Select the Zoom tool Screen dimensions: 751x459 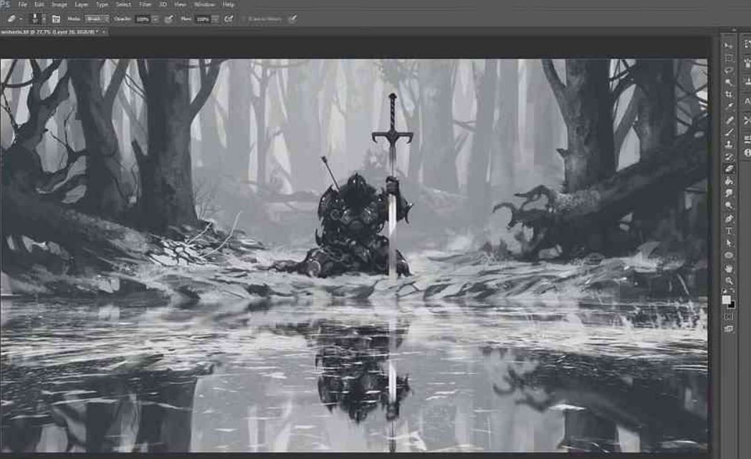pyautogui.click(x=729, y=280)
